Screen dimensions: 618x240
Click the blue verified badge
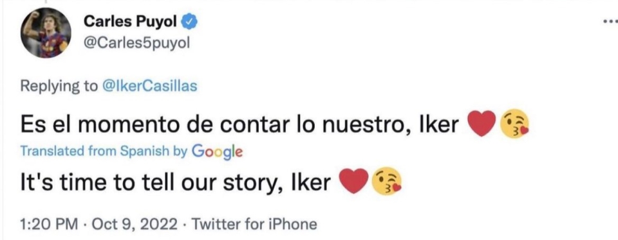189,24
